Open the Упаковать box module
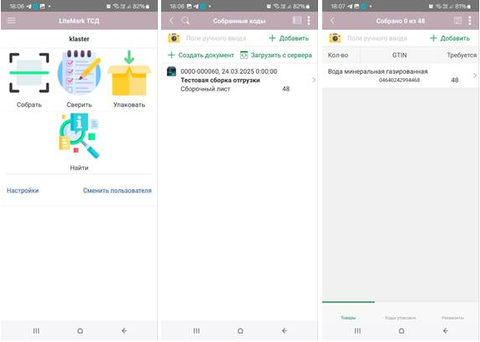 130,79
